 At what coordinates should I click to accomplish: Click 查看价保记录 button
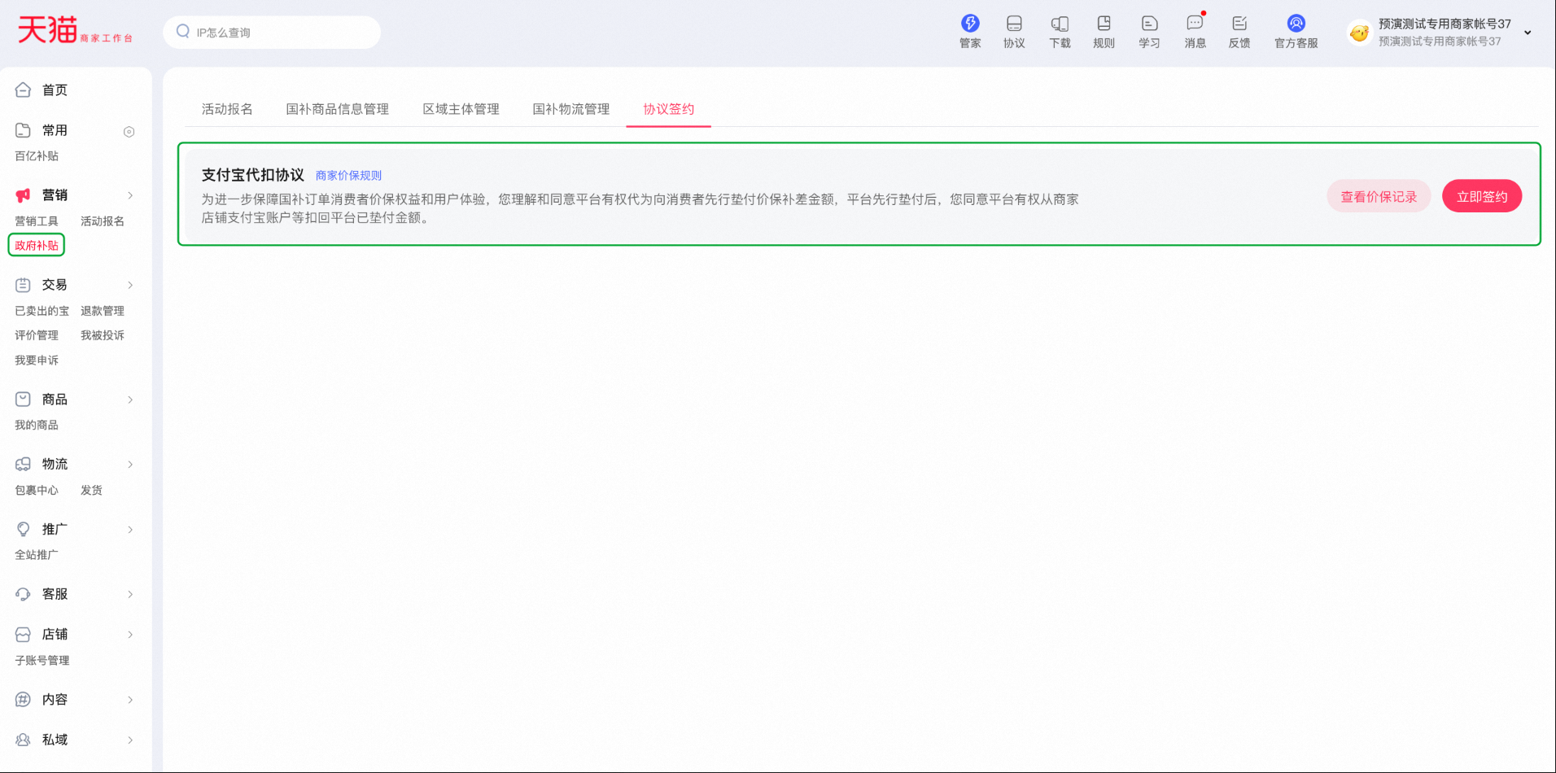click(1379, 196)
